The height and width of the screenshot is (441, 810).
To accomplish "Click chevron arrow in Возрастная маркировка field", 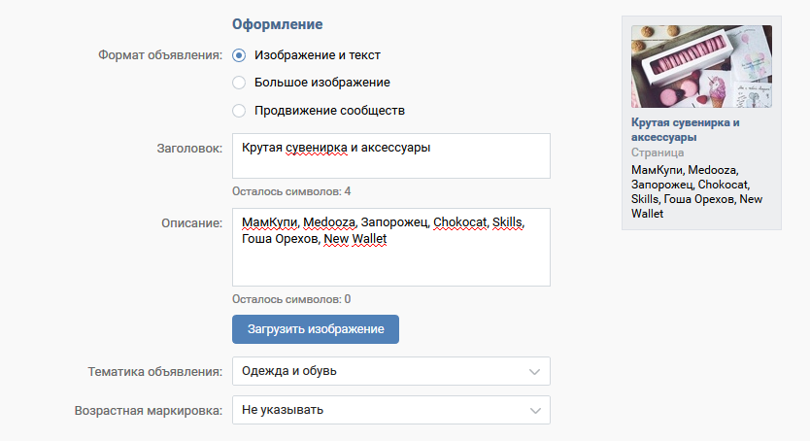I will point(533,410).
